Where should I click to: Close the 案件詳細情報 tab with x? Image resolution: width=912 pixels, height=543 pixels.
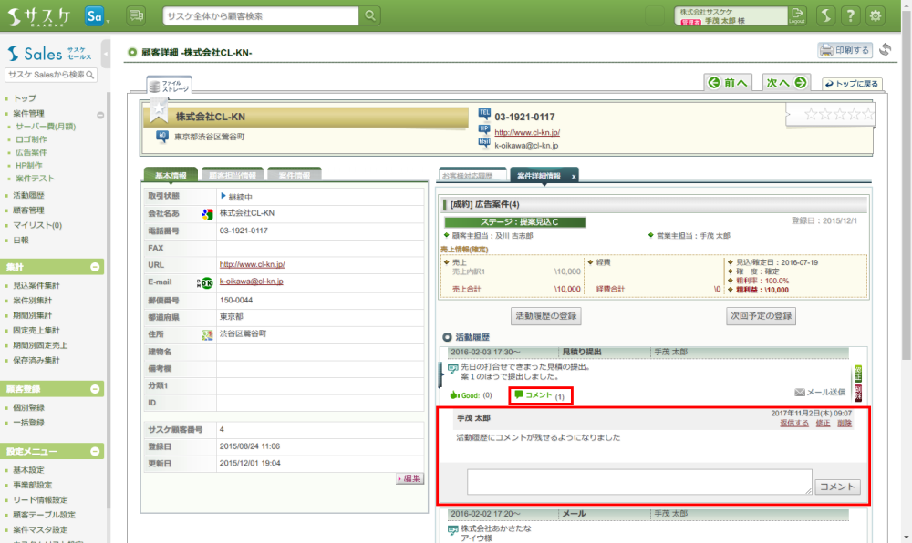(574, 176)
